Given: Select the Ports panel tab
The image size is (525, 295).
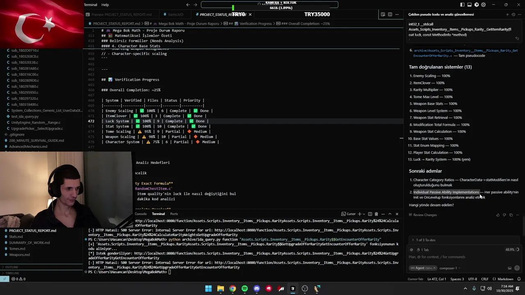Looking at the screenshot, I should tap(174, 214).
